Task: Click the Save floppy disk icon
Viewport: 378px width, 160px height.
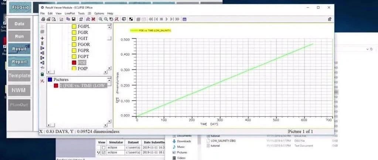Action: pyautogui.click(x=74, y=19)
